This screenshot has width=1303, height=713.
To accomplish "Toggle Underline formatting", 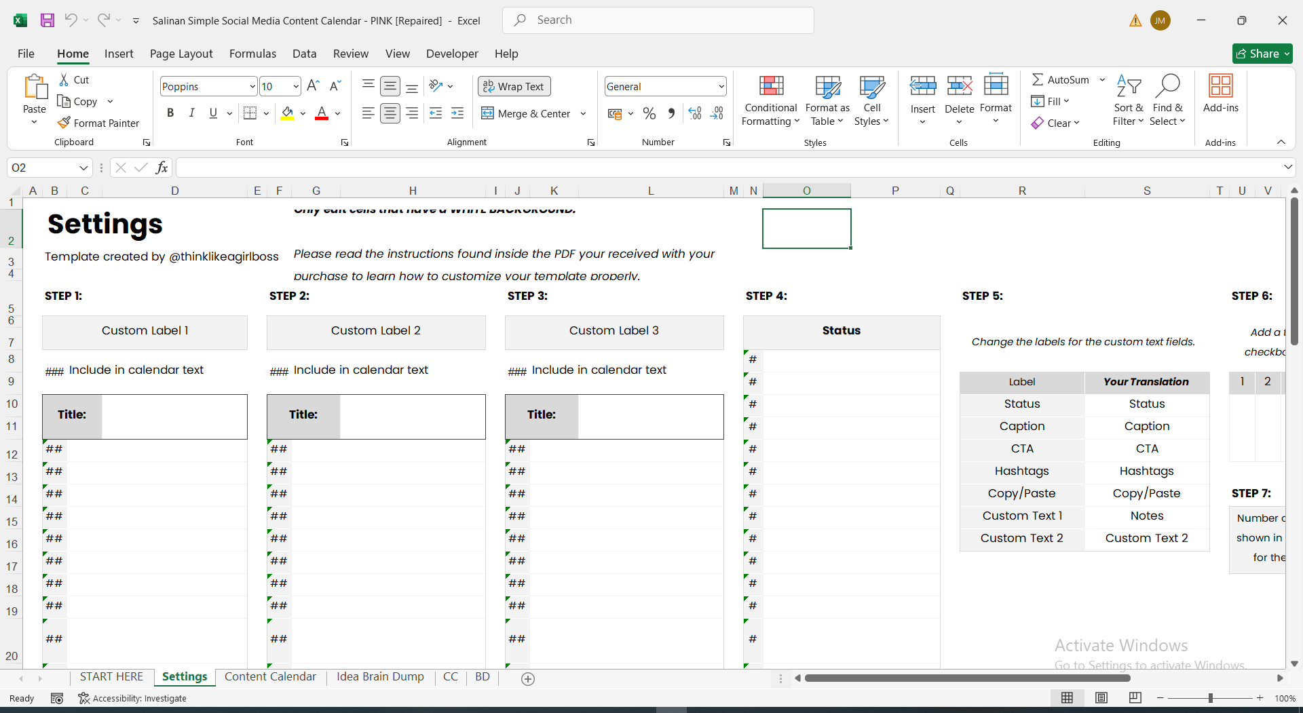I will (x=213, y=113).
